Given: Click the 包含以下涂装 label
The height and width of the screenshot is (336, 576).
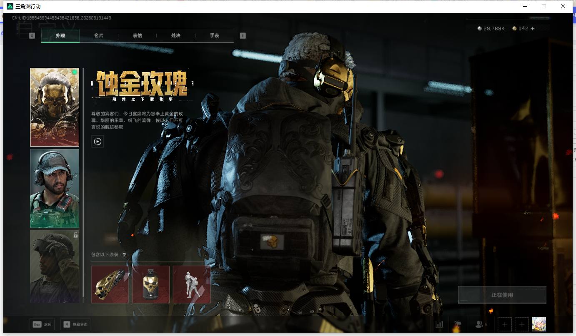Looking at the screenshot, I should pos(105,255).
